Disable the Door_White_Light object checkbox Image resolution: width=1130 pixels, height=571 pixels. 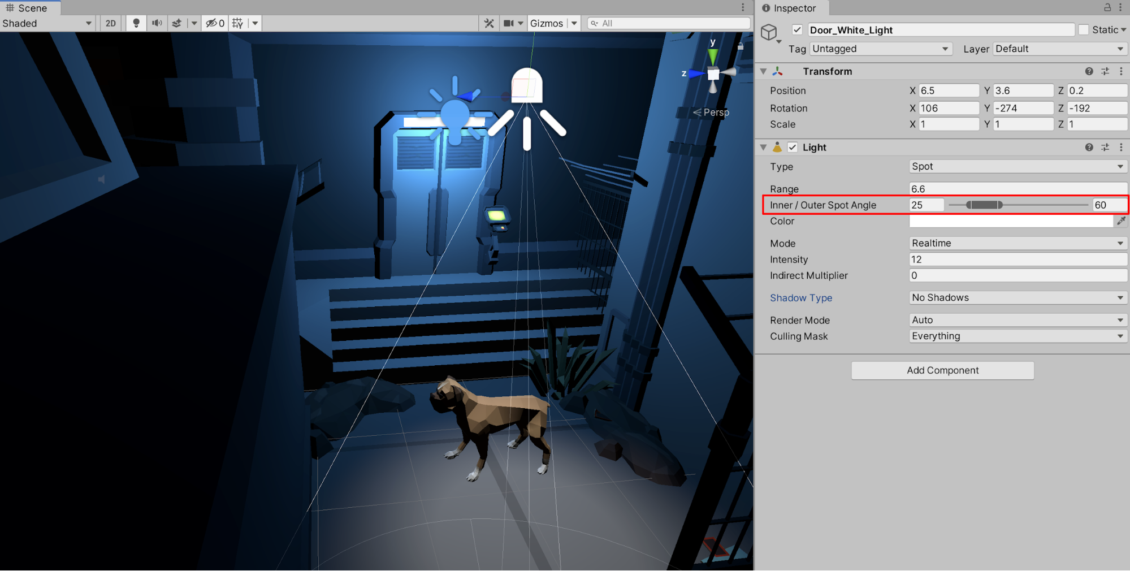point(797,30)
